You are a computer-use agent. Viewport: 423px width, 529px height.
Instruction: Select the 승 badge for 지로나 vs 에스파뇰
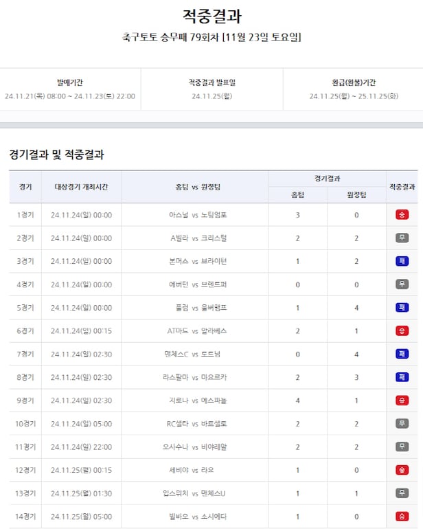[402, 401]
